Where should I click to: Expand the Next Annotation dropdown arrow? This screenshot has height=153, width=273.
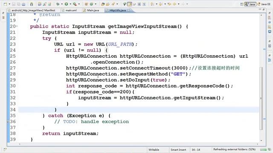(157, 4)
